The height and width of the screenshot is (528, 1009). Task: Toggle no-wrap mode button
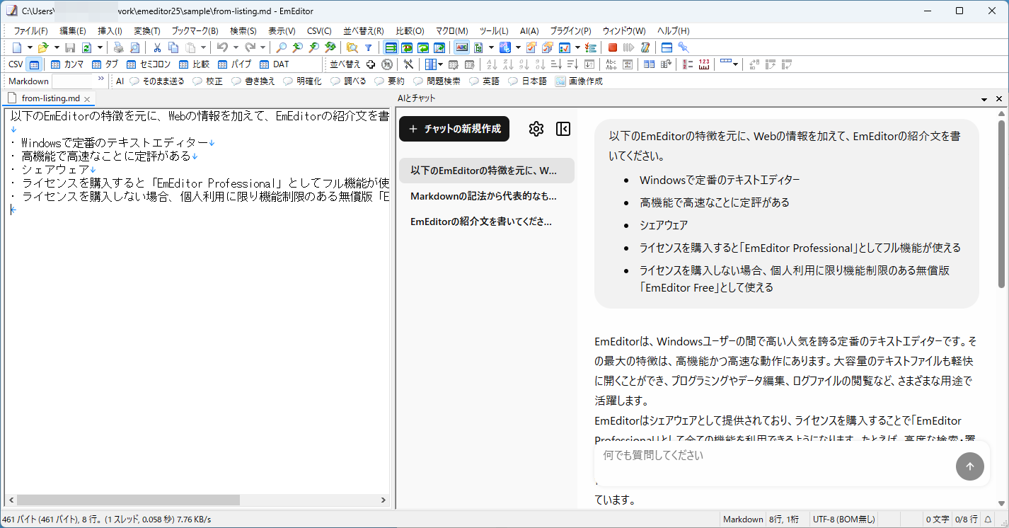tap(391, 47)
